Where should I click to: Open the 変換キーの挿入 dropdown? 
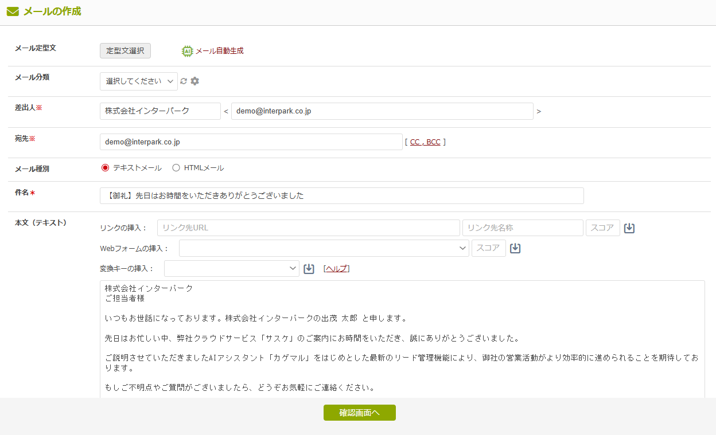(231, 269)
